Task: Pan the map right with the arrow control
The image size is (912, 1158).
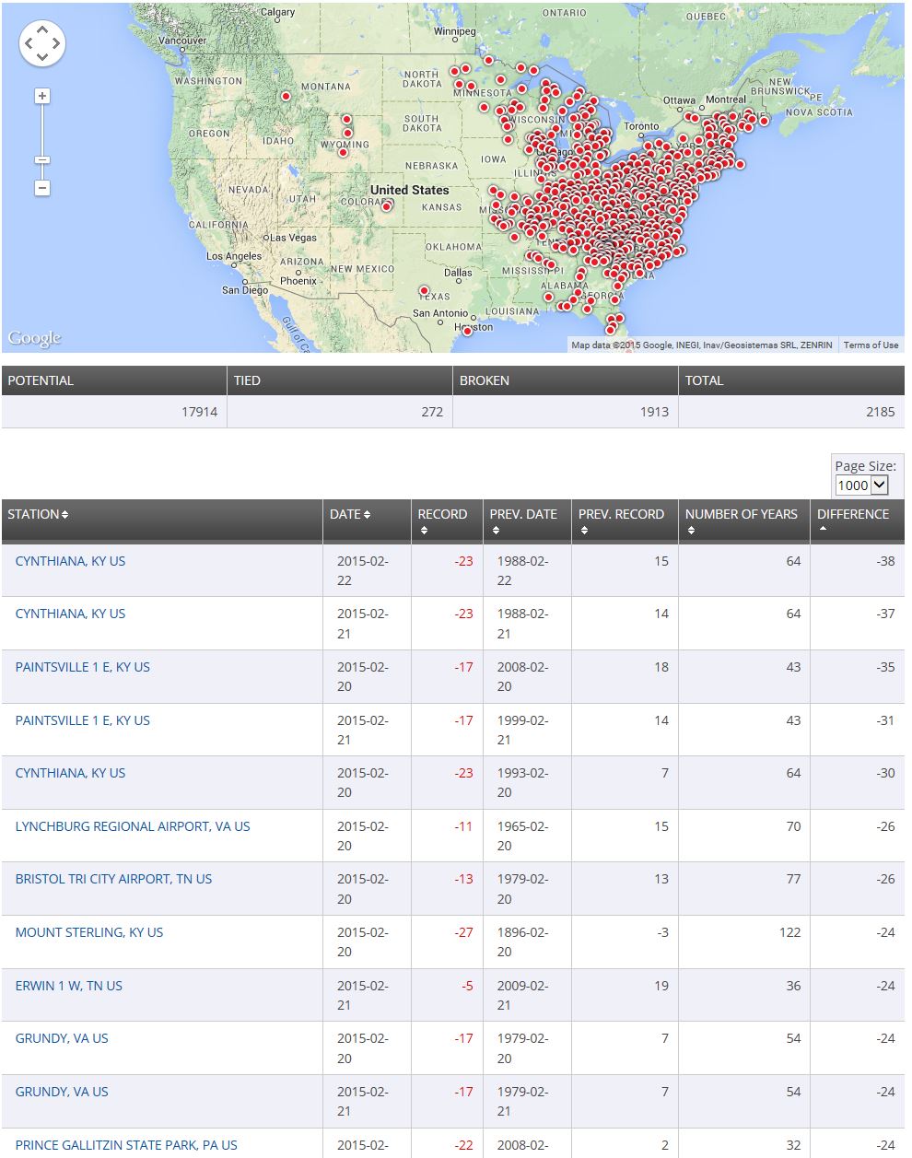Action: tap(55, 43)
